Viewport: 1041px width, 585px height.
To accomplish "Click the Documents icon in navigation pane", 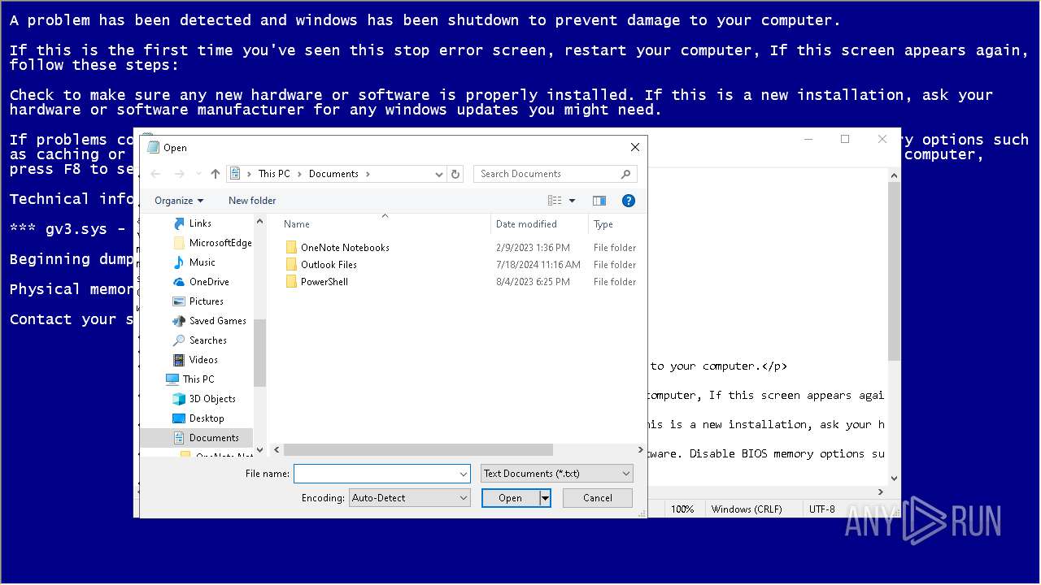I will coord(179,438).
